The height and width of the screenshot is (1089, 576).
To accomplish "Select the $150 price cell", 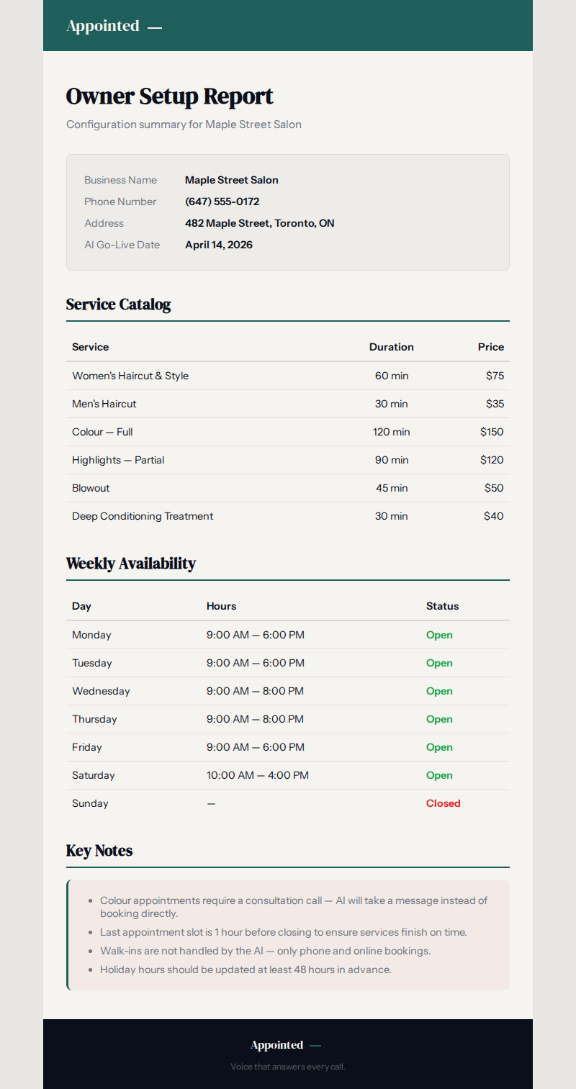I will (x=492, y=432).
